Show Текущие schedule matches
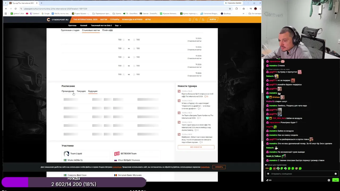340x191 pixels. [x=81, y=91]
